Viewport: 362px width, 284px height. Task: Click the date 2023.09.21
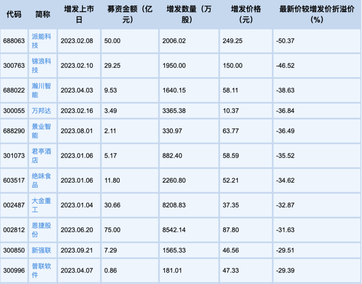77,250
